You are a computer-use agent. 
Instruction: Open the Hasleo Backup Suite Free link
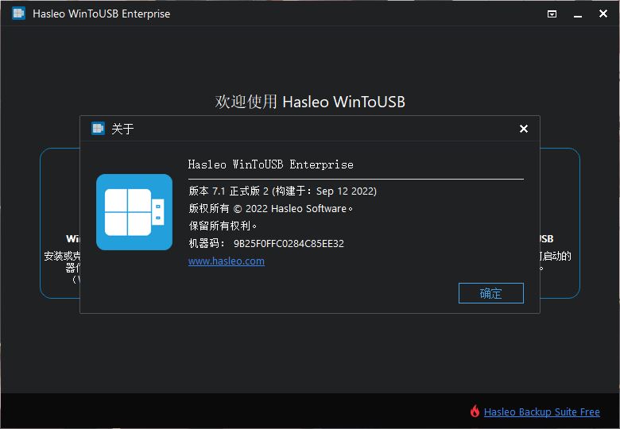pyautogui.click(x=542, y=412)
